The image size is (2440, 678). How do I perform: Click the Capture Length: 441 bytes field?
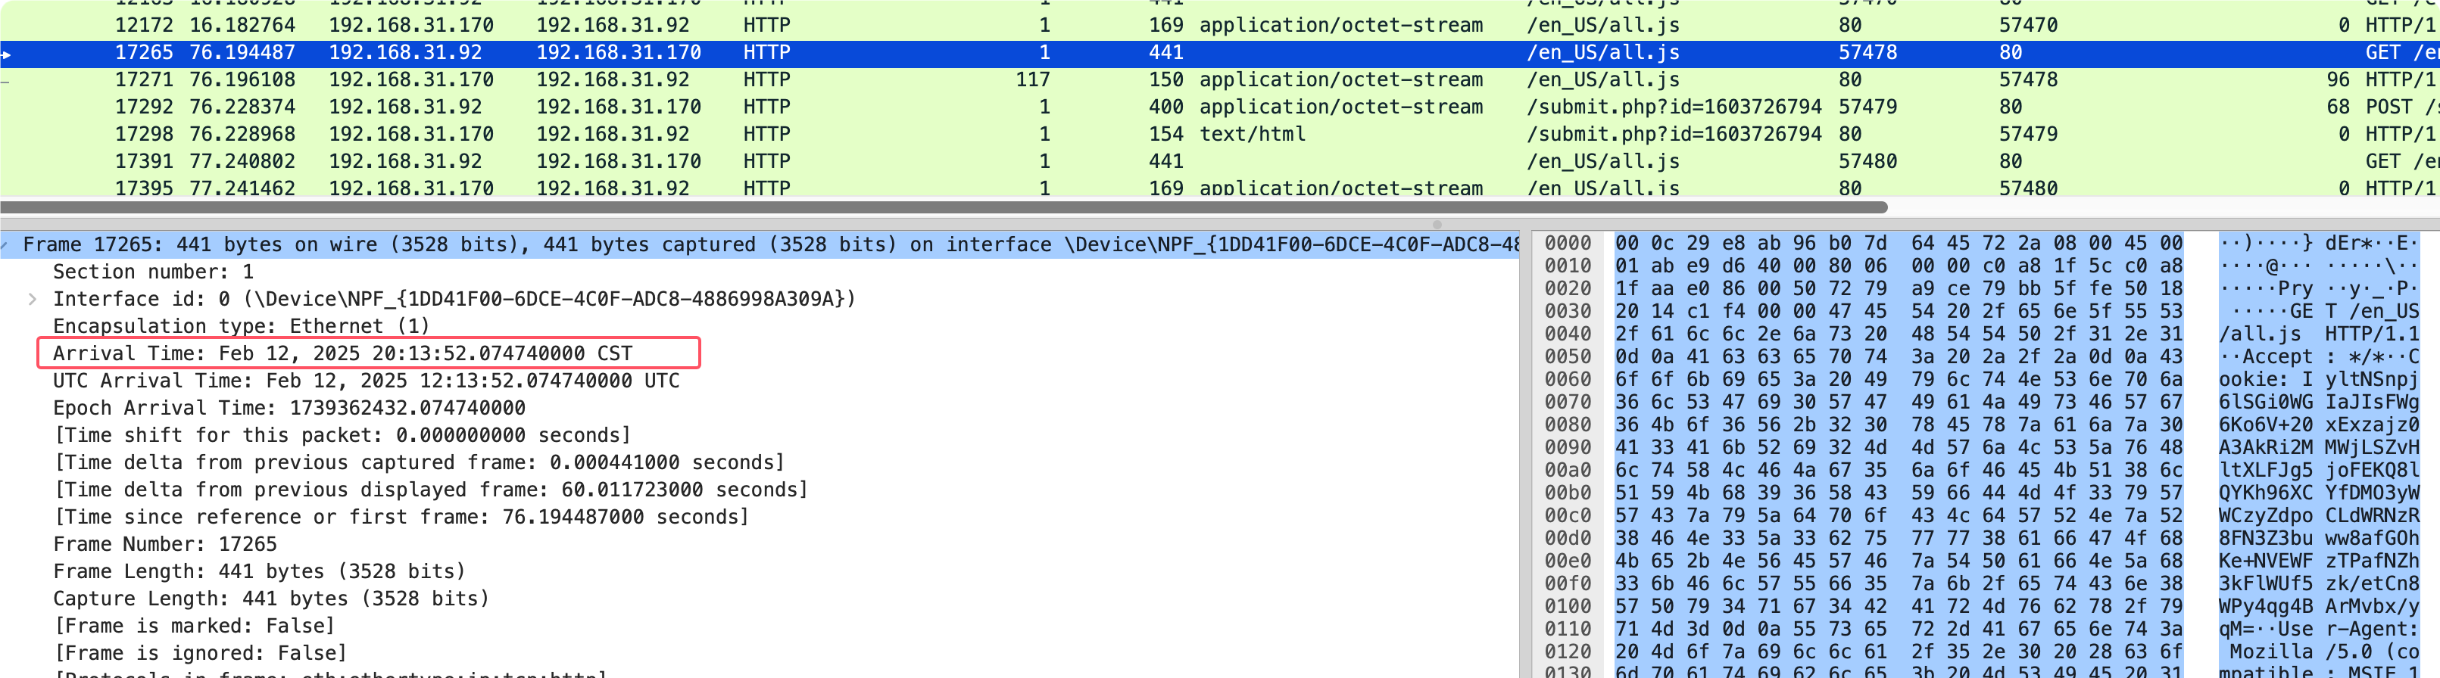click(x=271, y=599)
